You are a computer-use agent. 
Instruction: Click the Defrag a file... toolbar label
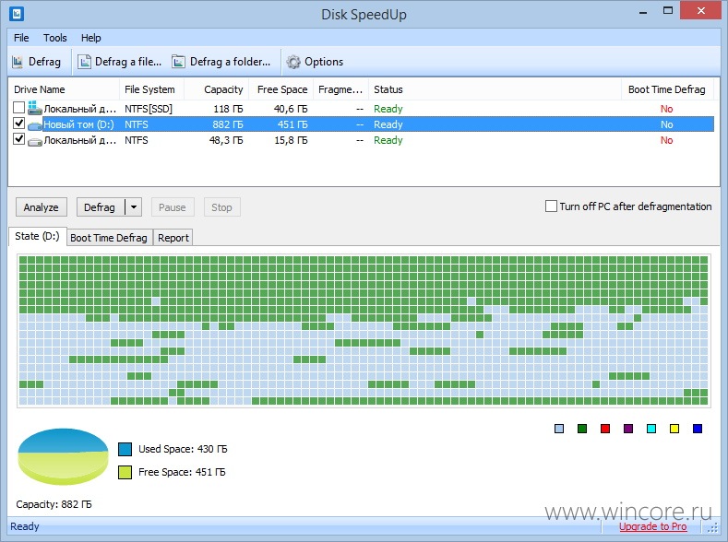[128, 62]
